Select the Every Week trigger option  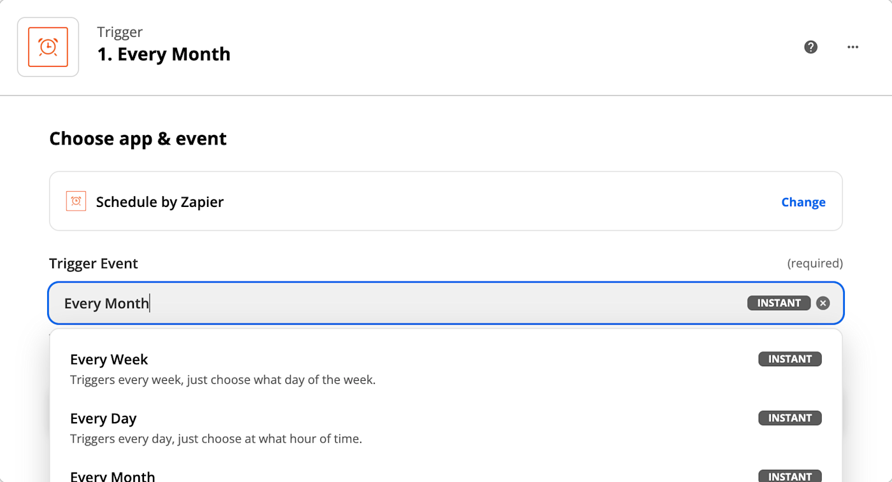109,360
